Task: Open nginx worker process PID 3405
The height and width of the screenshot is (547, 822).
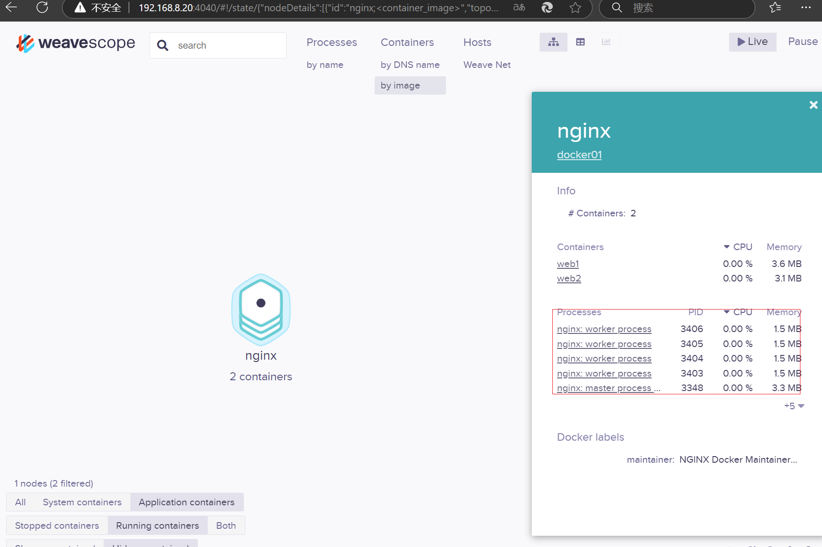Action: click(604, 344)
